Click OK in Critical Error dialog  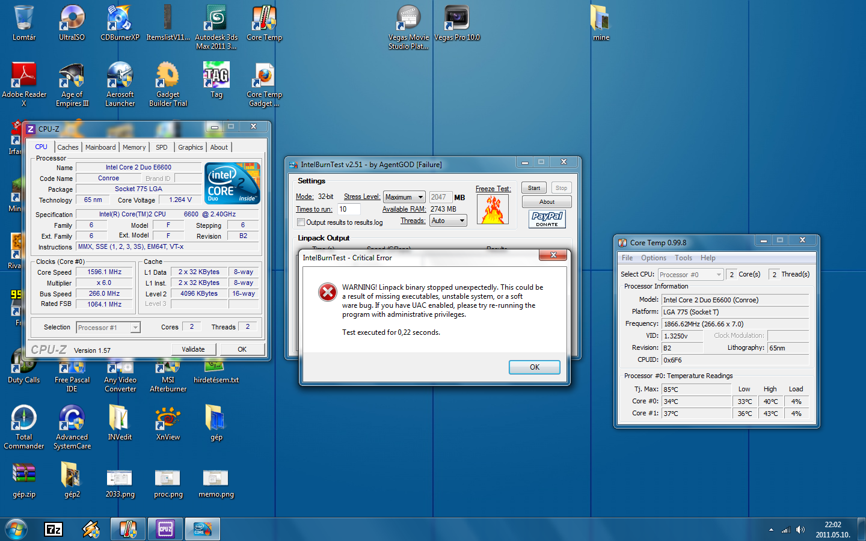pyautogui.click(x=535, y=367)
